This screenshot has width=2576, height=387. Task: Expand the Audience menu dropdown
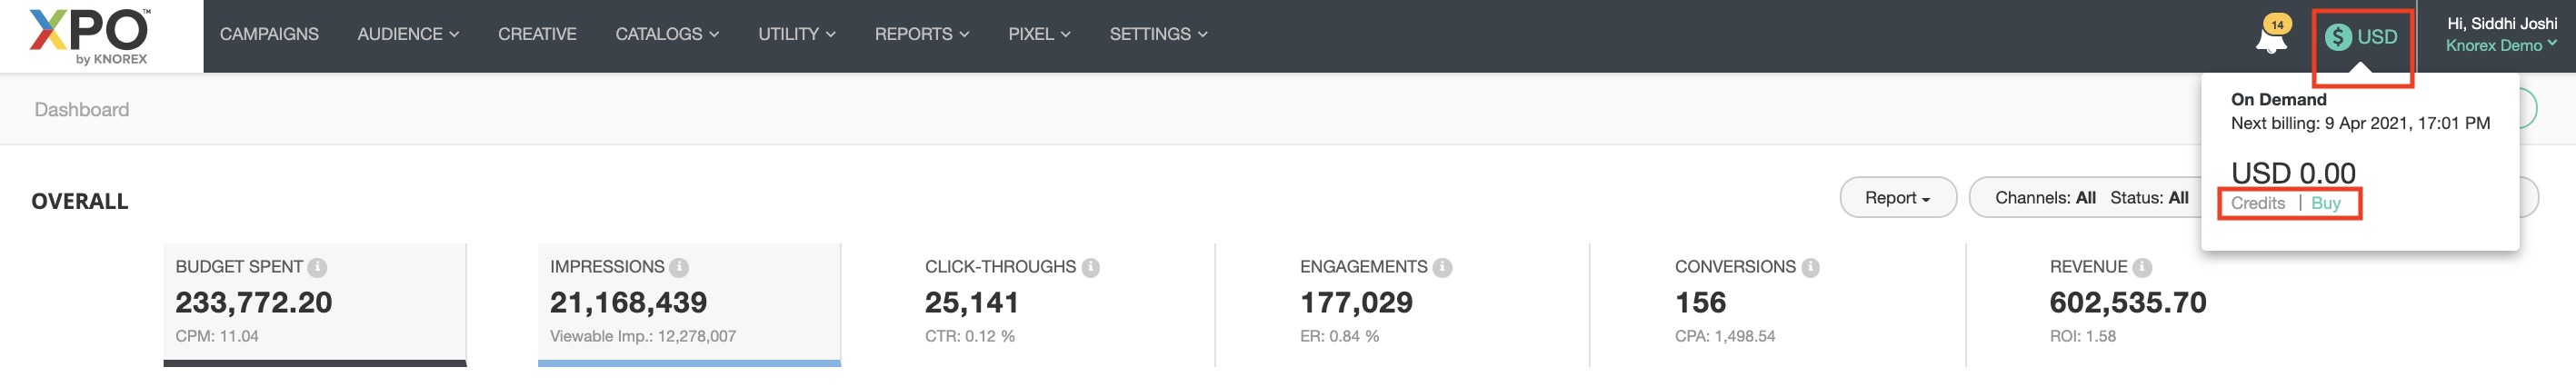tap(408, 34)
